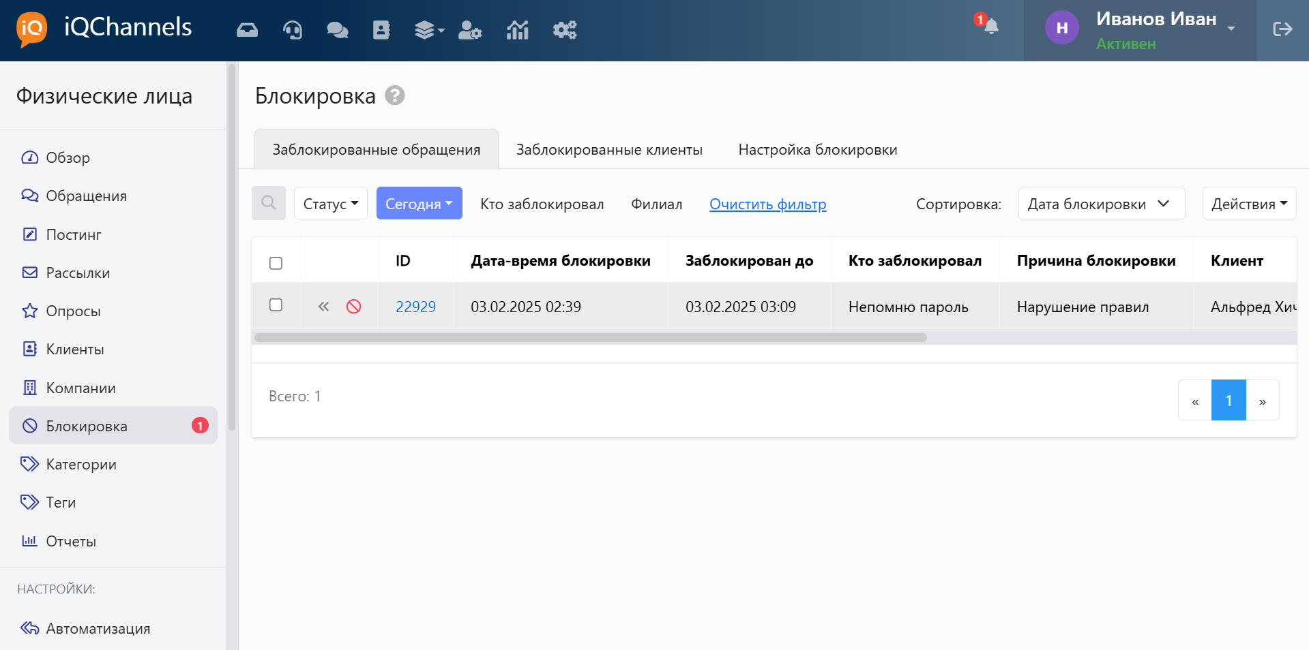Click the iQChannels logo icon

32,29
